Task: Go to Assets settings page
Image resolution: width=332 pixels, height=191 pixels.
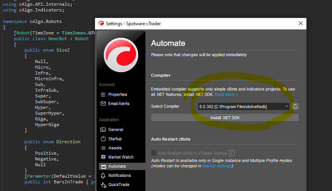Action: tap(115, 148)
